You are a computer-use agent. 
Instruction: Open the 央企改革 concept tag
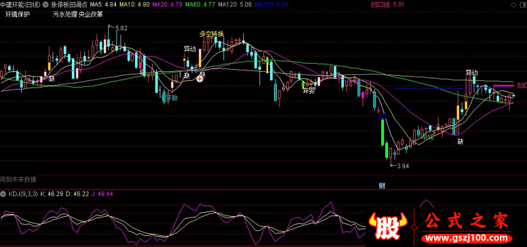pyautogui.click(x=91, y=14)
